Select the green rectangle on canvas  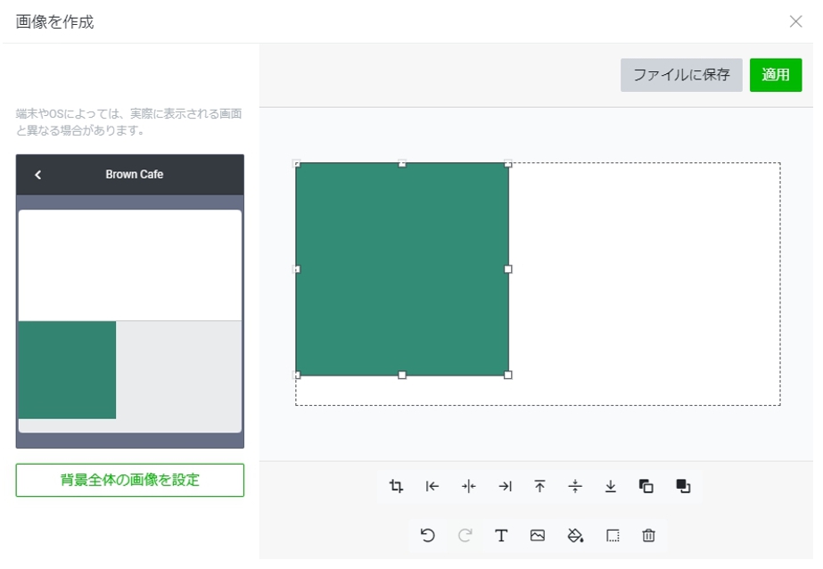[x=402, y=268]
